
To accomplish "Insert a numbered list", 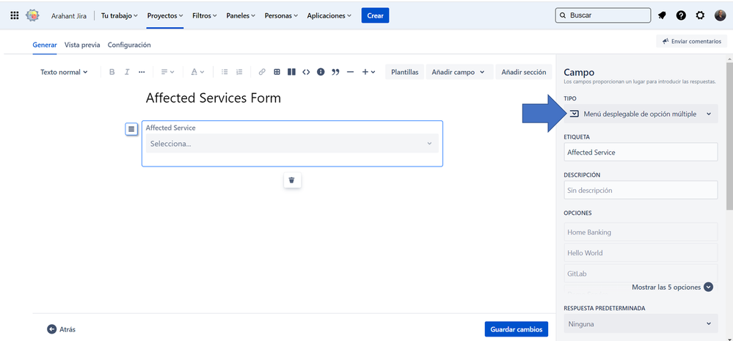I will click(239, 72).
